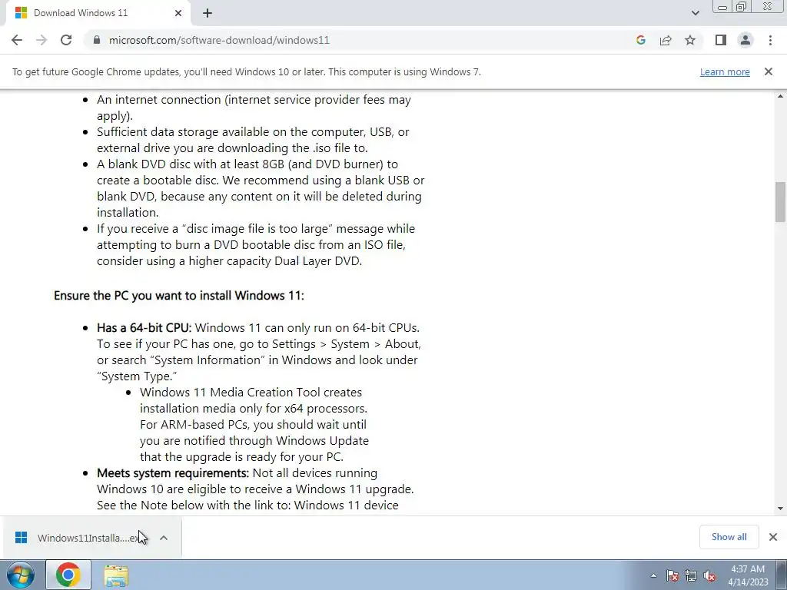The width and height of the screenshot is (787, 590).
Task: Open the Google icon in address bar
Action: [640, 40]
